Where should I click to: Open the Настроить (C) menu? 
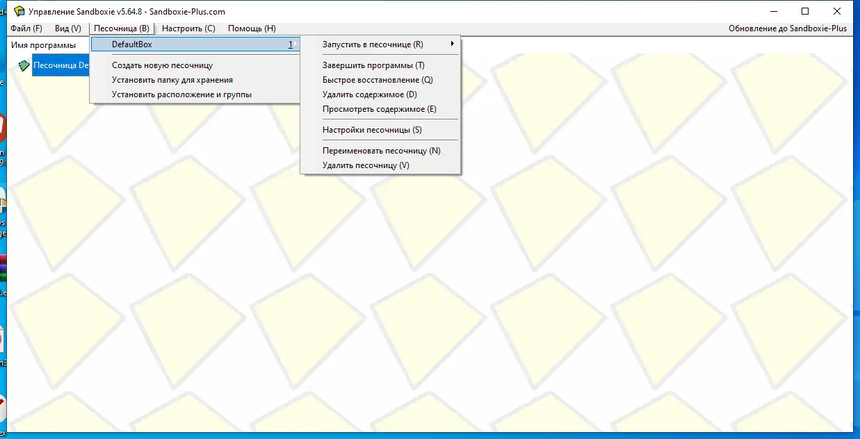point(188,28)
